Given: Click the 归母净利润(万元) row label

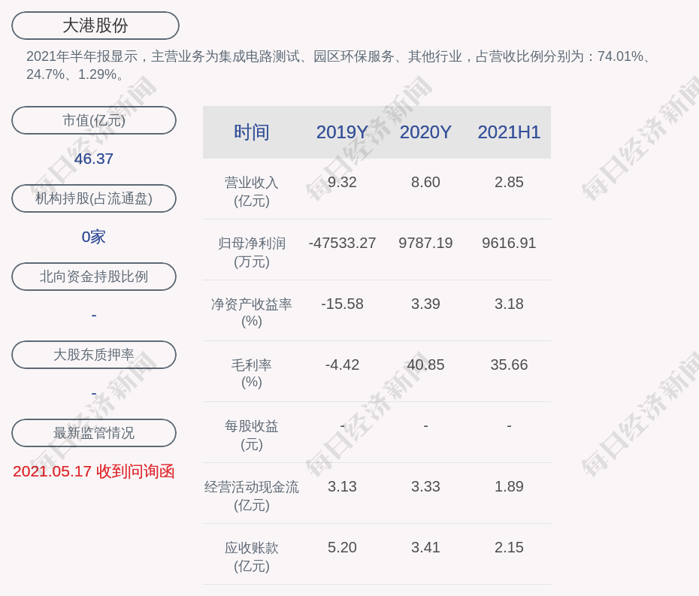Looking at the screenshot, I should point(252,253).
